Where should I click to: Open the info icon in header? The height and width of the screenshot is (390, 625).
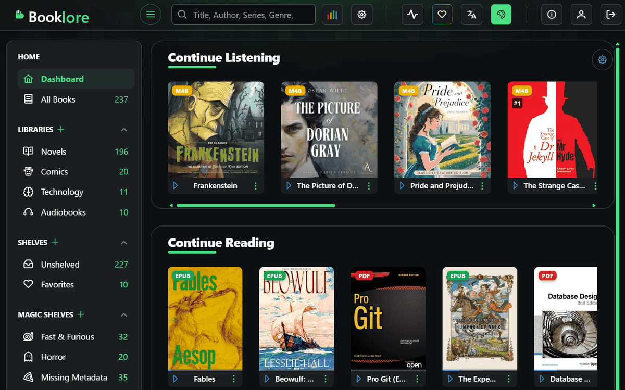tap(552, 15)
